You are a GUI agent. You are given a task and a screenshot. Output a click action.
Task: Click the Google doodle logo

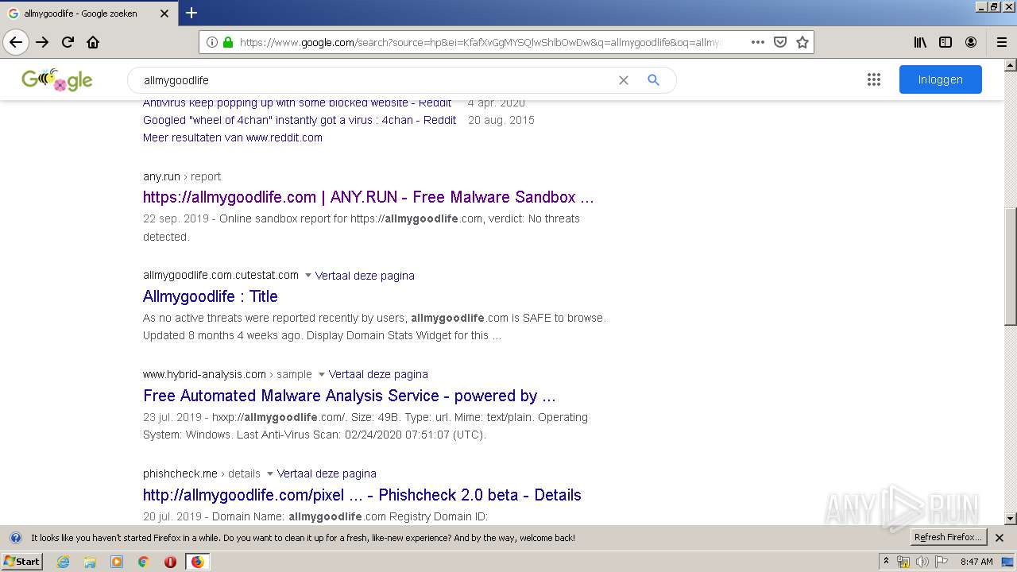pos(57,79)
